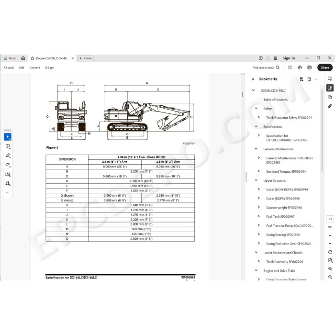Open All tools menu
335x335 pixels.
pos(9,67)
